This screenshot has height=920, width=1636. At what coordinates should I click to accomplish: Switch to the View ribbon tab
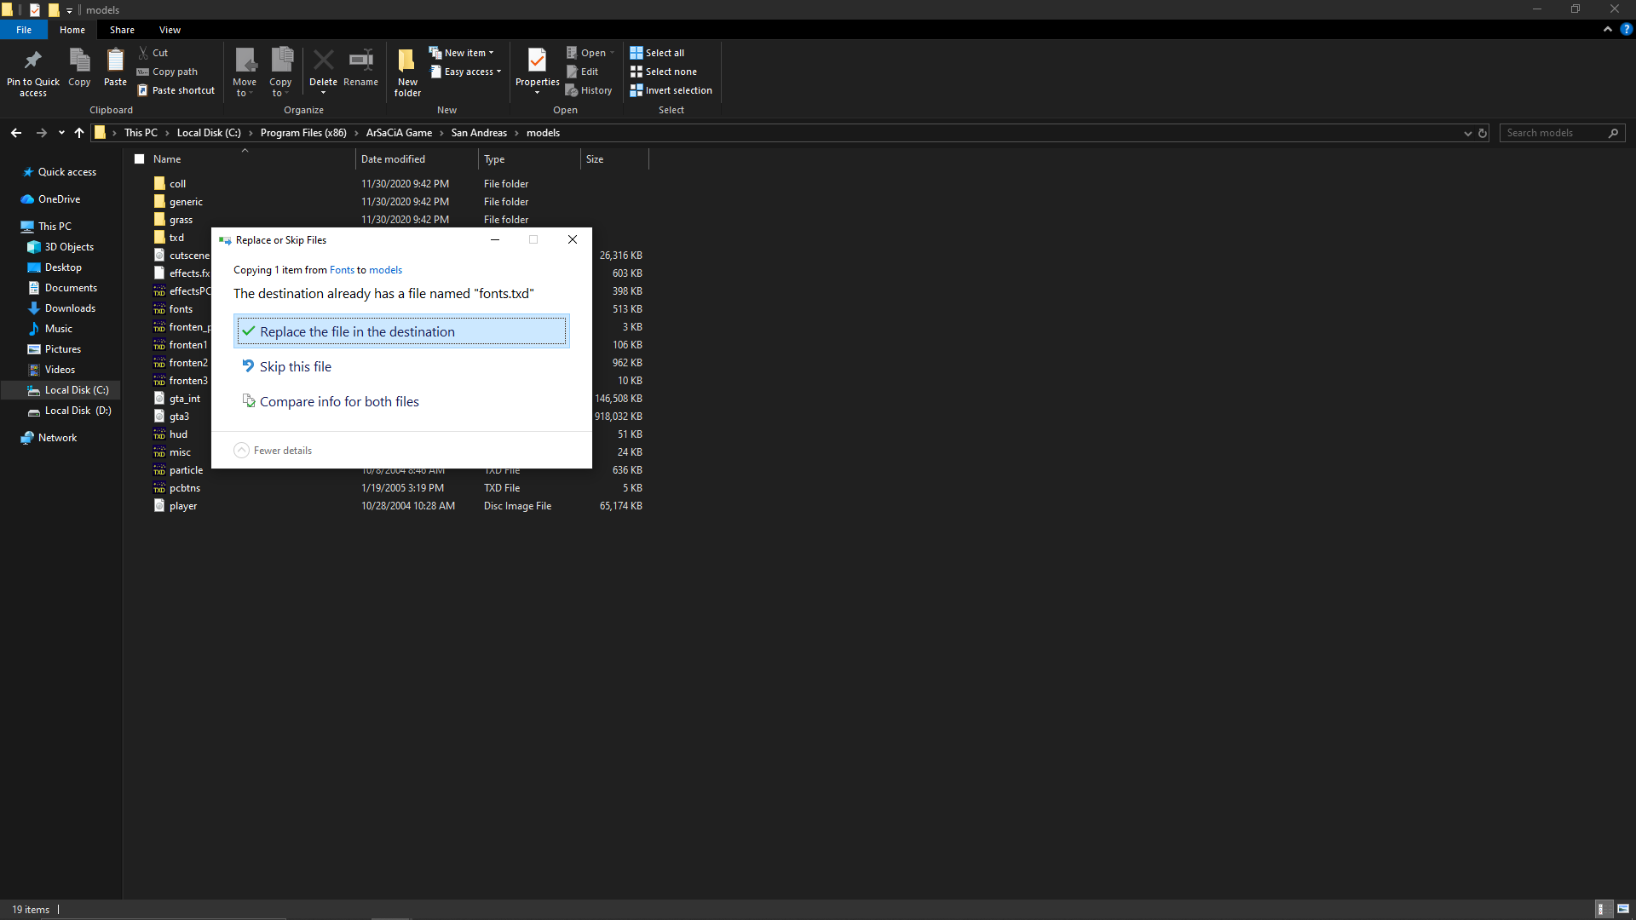[x=170, y=30]
